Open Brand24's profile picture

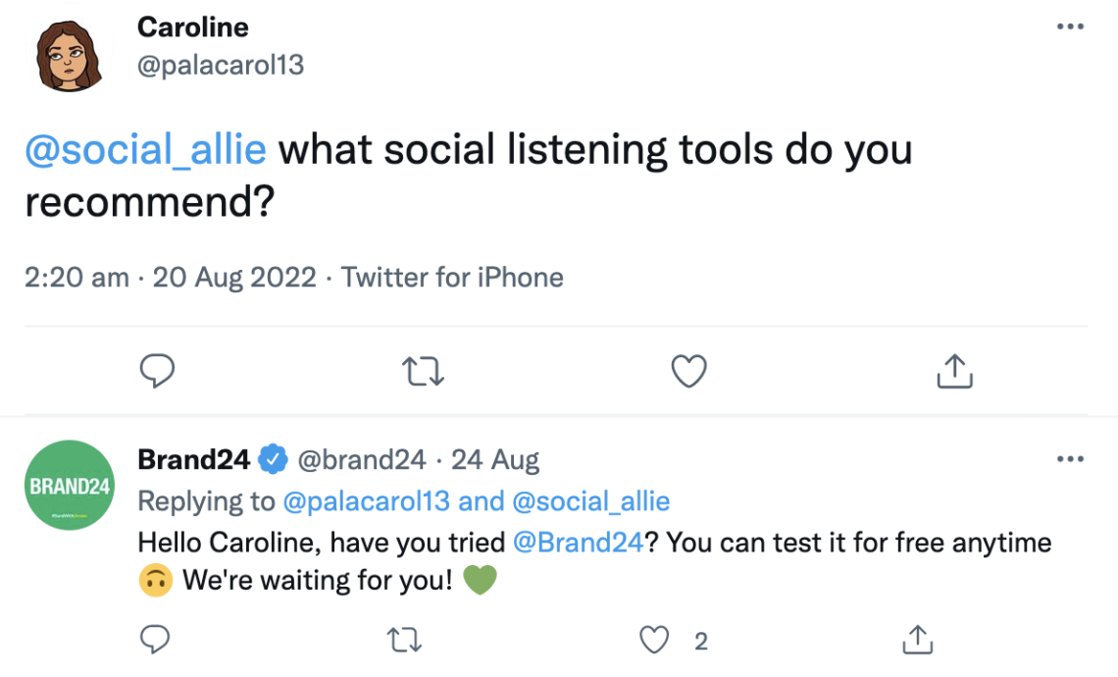(x=68, y=484)
